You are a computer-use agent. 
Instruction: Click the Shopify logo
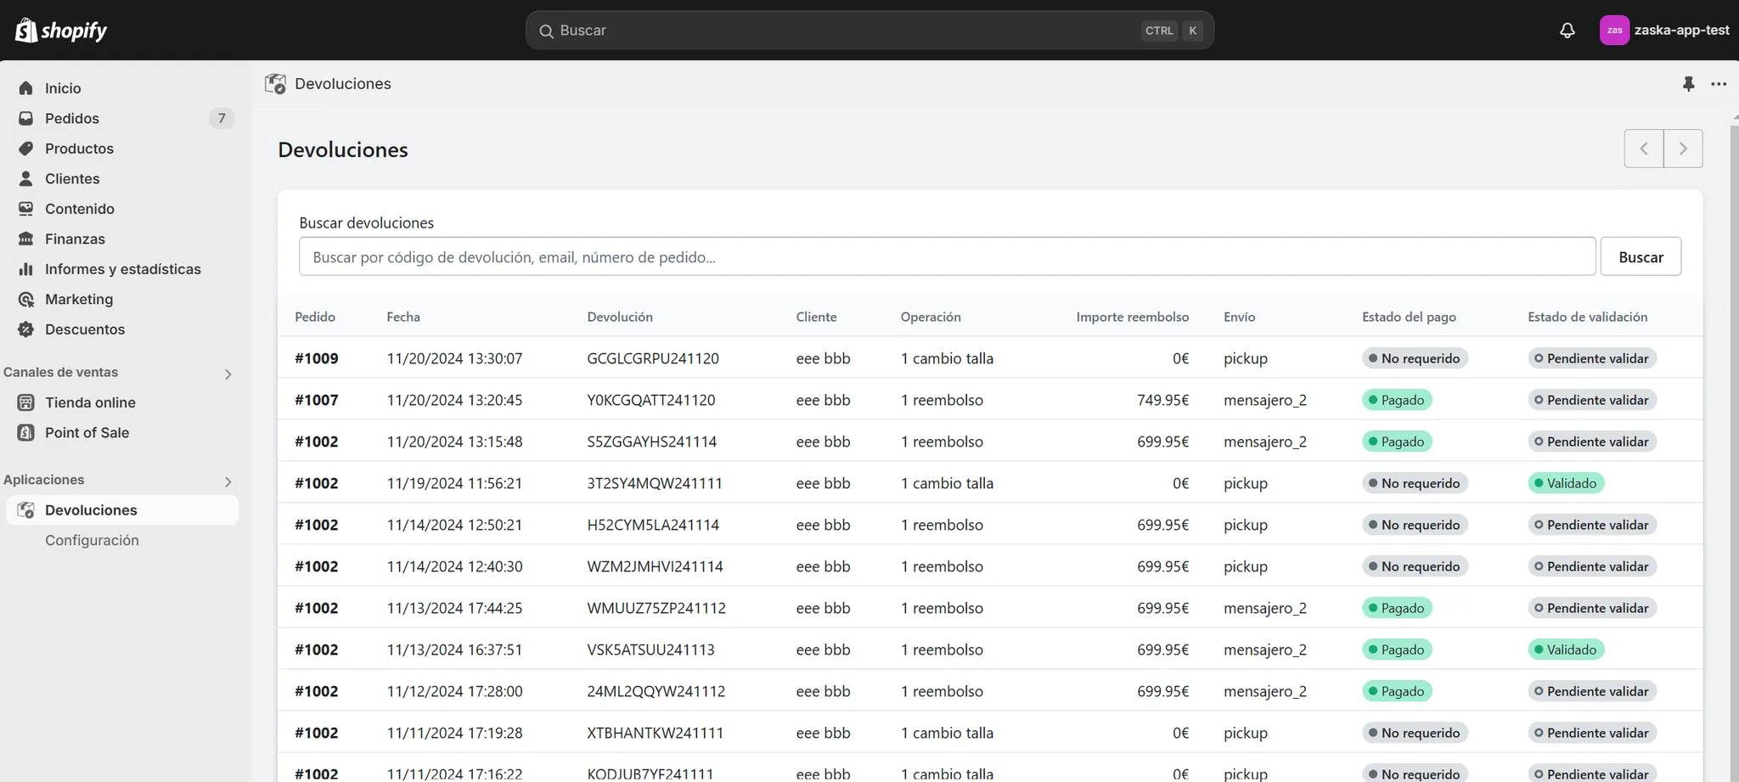pos(61,31)
